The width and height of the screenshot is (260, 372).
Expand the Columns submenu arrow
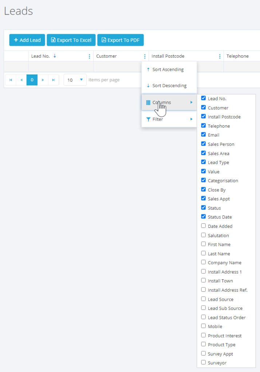(x=192, y=102)
